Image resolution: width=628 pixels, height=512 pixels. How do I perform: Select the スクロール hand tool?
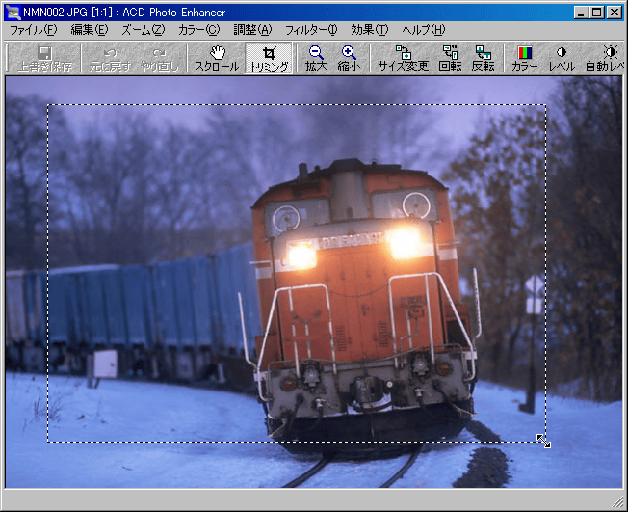(218, 59)
